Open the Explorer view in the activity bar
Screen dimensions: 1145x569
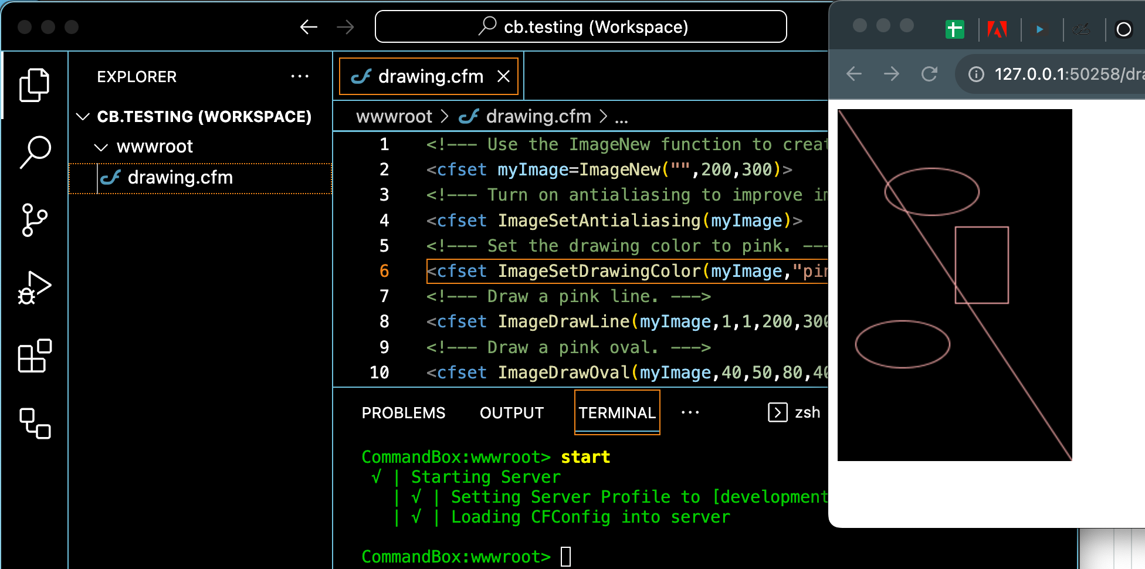click(x=35, y=85)
